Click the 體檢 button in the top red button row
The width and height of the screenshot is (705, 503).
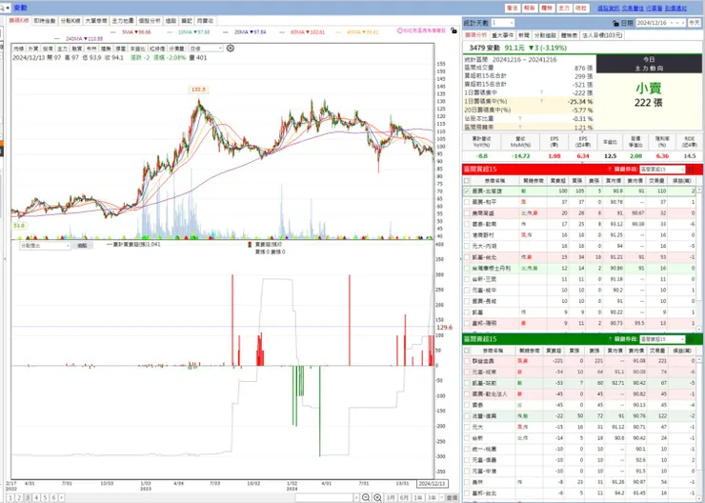(x=547, y=8)
